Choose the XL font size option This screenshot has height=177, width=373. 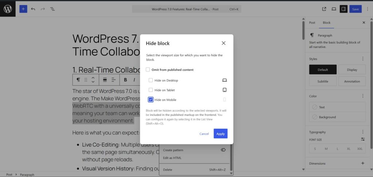pyautogui.click(x=349, y=149)
